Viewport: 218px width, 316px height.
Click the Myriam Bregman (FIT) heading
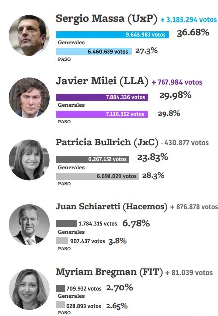click(x=109, y=272)
